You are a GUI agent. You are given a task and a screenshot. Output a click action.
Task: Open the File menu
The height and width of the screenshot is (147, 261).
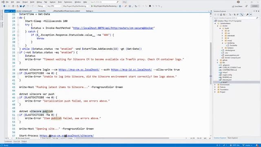coord(7,2)
